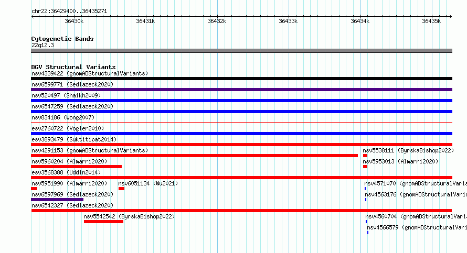Open nsv834186 (Wong2007) variant label

(x=63, y=117)
